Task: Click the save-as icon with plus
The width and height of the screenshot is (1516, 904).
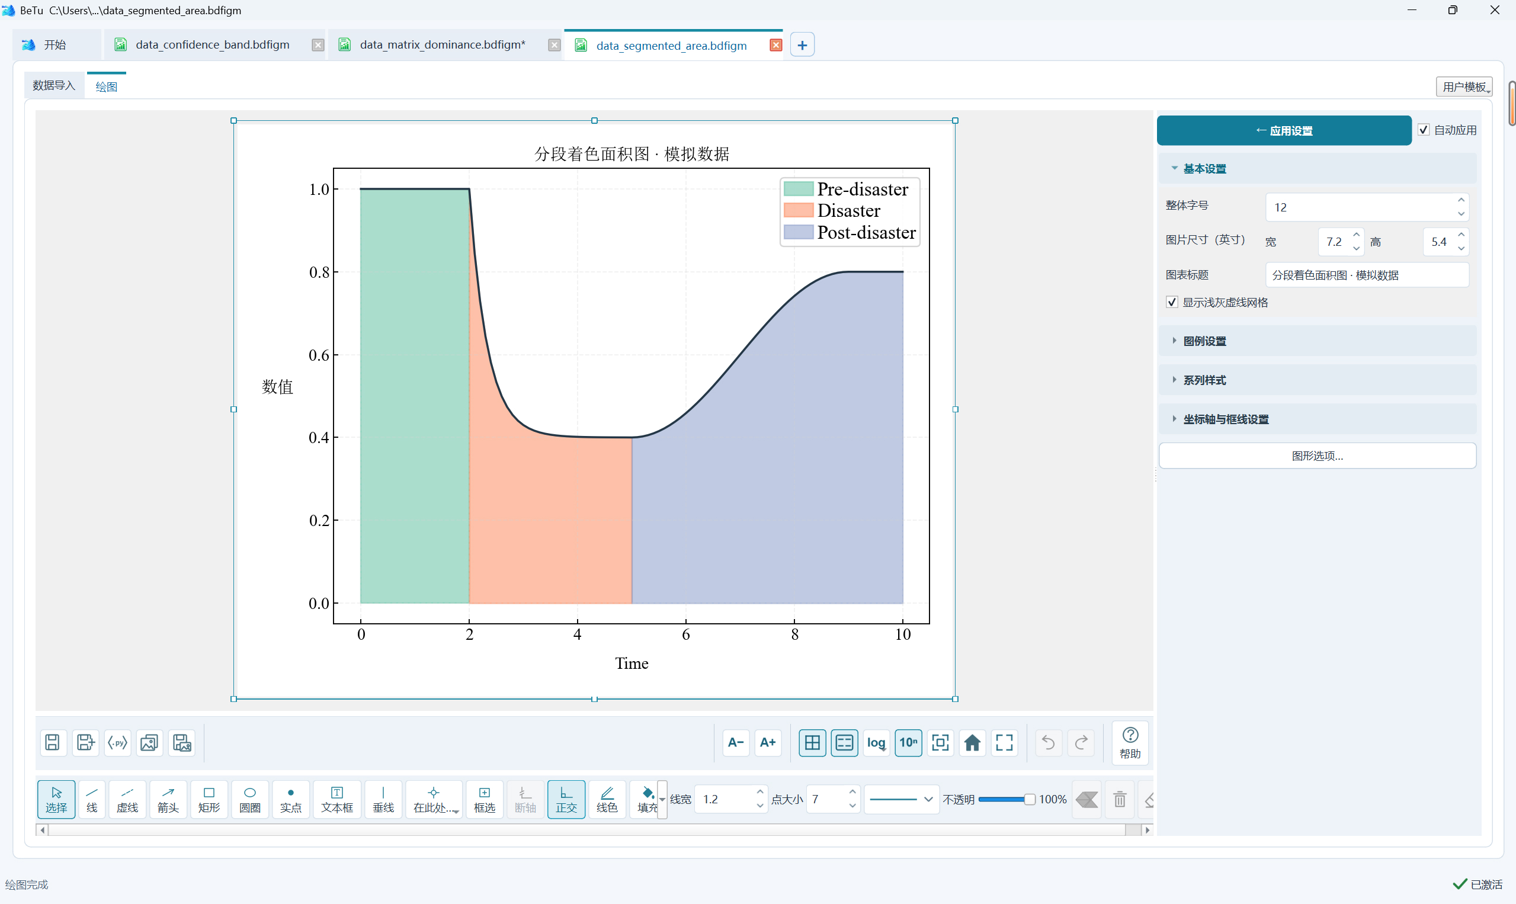Action: click(85, 743)
